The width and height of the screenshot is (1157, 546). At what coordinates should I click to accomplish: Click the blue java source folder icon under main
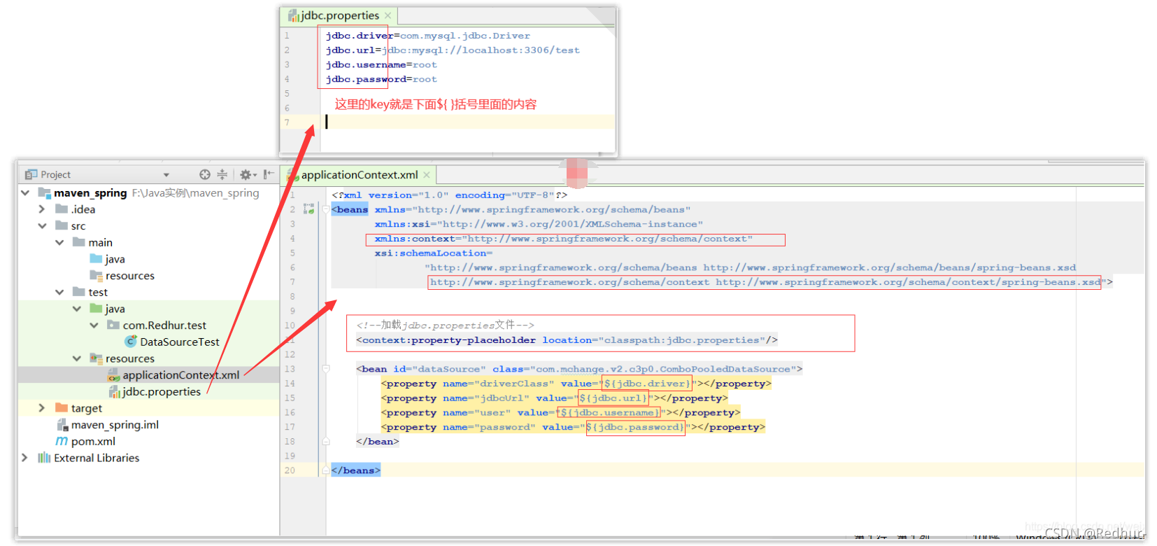96,259
